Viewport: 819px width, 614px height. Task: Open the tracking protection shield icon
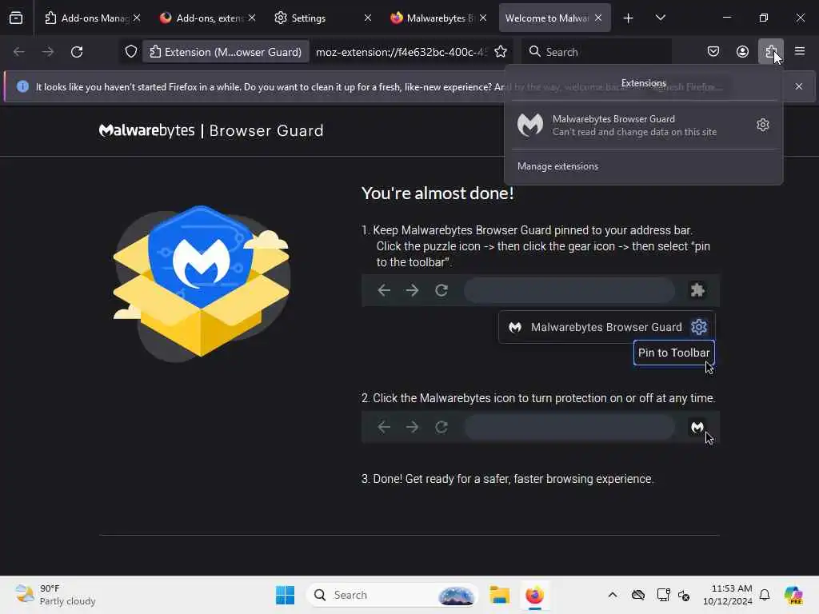[131, 52]
